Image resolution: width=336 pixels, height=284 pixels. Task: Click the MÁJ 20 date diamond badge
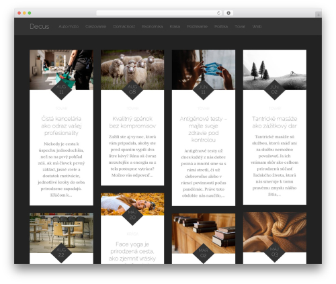(132, 215)
